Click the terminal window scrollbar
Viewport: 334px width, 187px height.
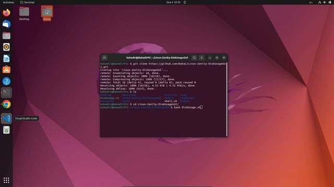(x=227, y=99)
